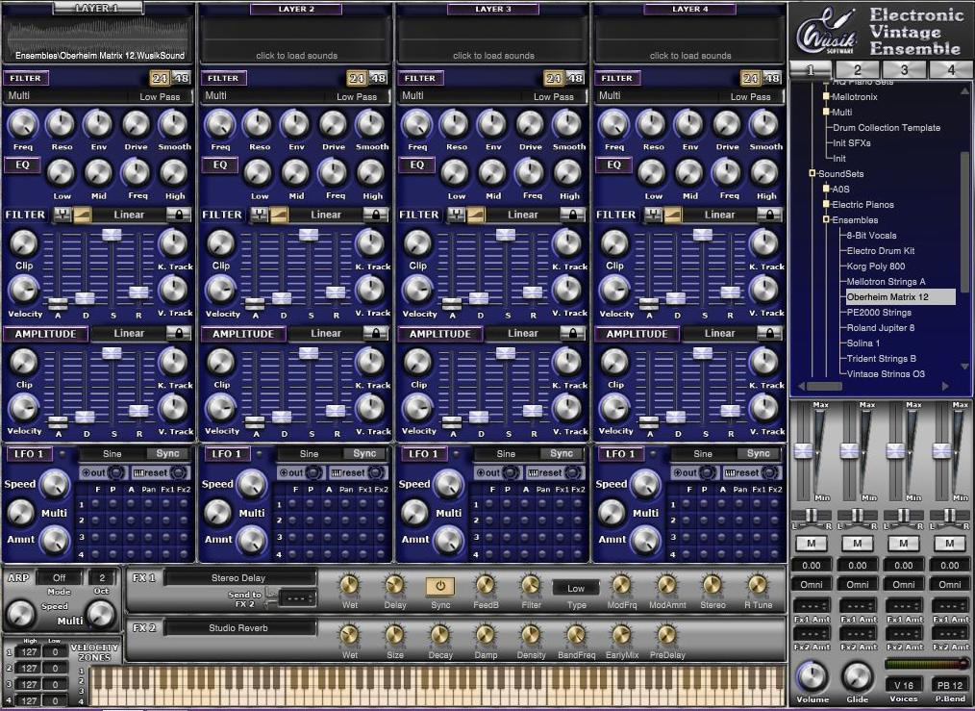Screen dimensions: 975x711
Task: Toggle Layer 1 LFO Sync
Action: [x=167, y=453]
